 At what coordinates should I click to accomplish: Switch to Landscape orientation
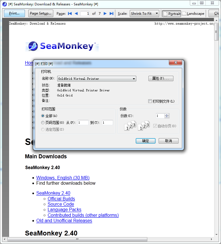193,13
